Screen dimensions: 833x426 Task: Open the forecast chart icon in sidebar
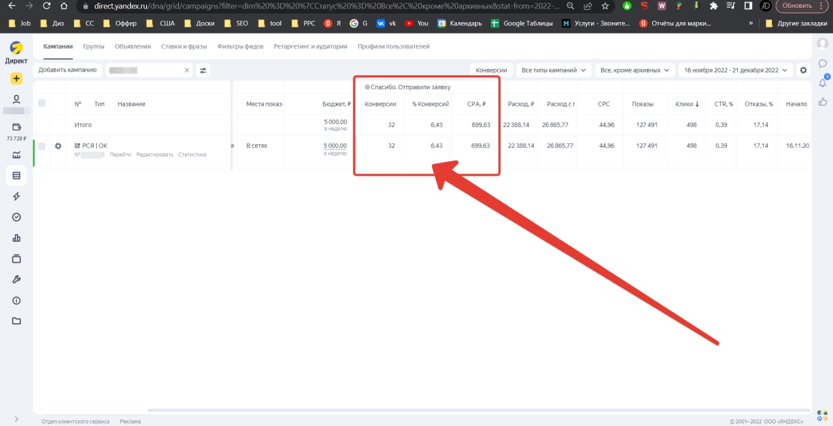pyautogui.click(x=16, y=154)
